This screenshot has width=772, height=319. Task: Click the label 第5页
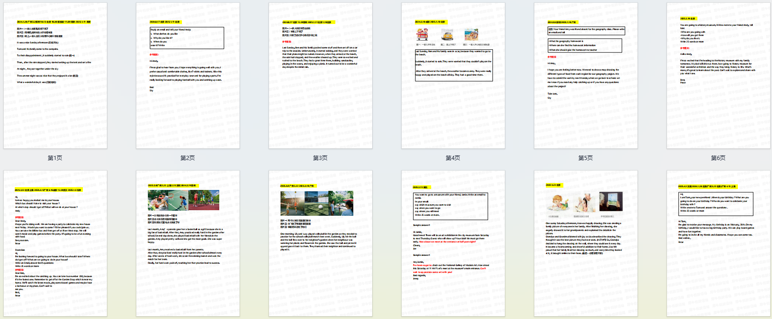[586, 158]
